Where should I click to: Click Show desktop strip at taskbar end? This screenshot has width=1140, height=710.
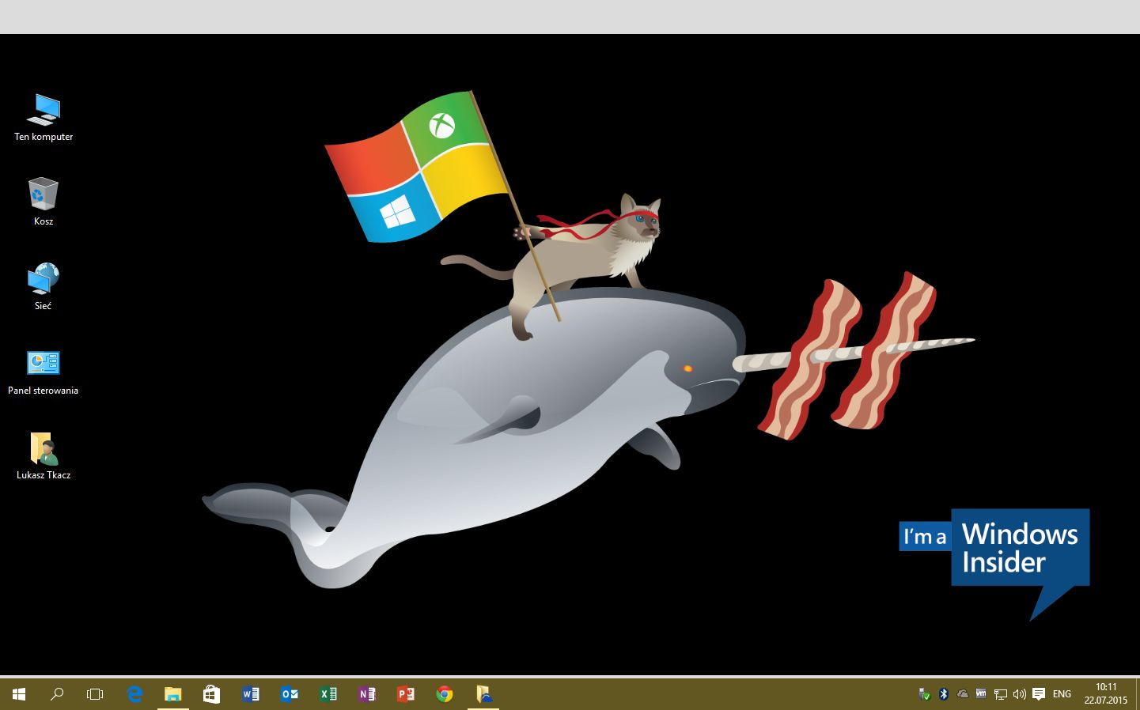[1138, 694]
